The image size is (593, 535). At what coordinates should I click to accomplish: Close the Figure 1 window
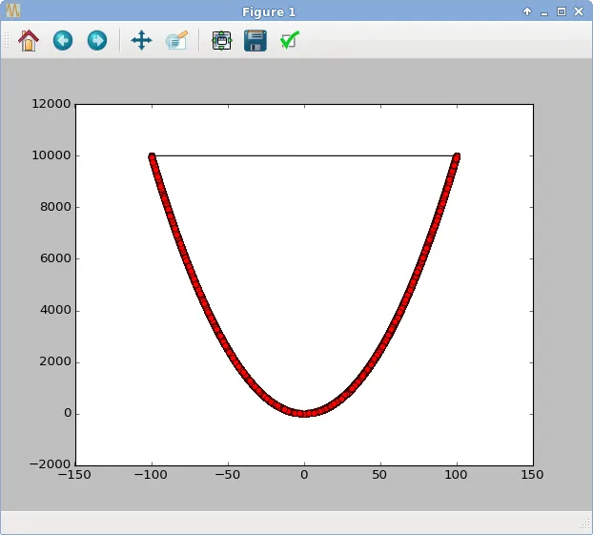[x=579, y=11]
